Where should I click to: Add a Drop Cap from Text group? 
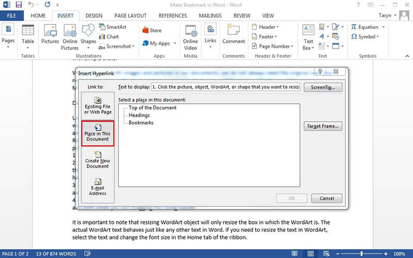pos(324,46)
